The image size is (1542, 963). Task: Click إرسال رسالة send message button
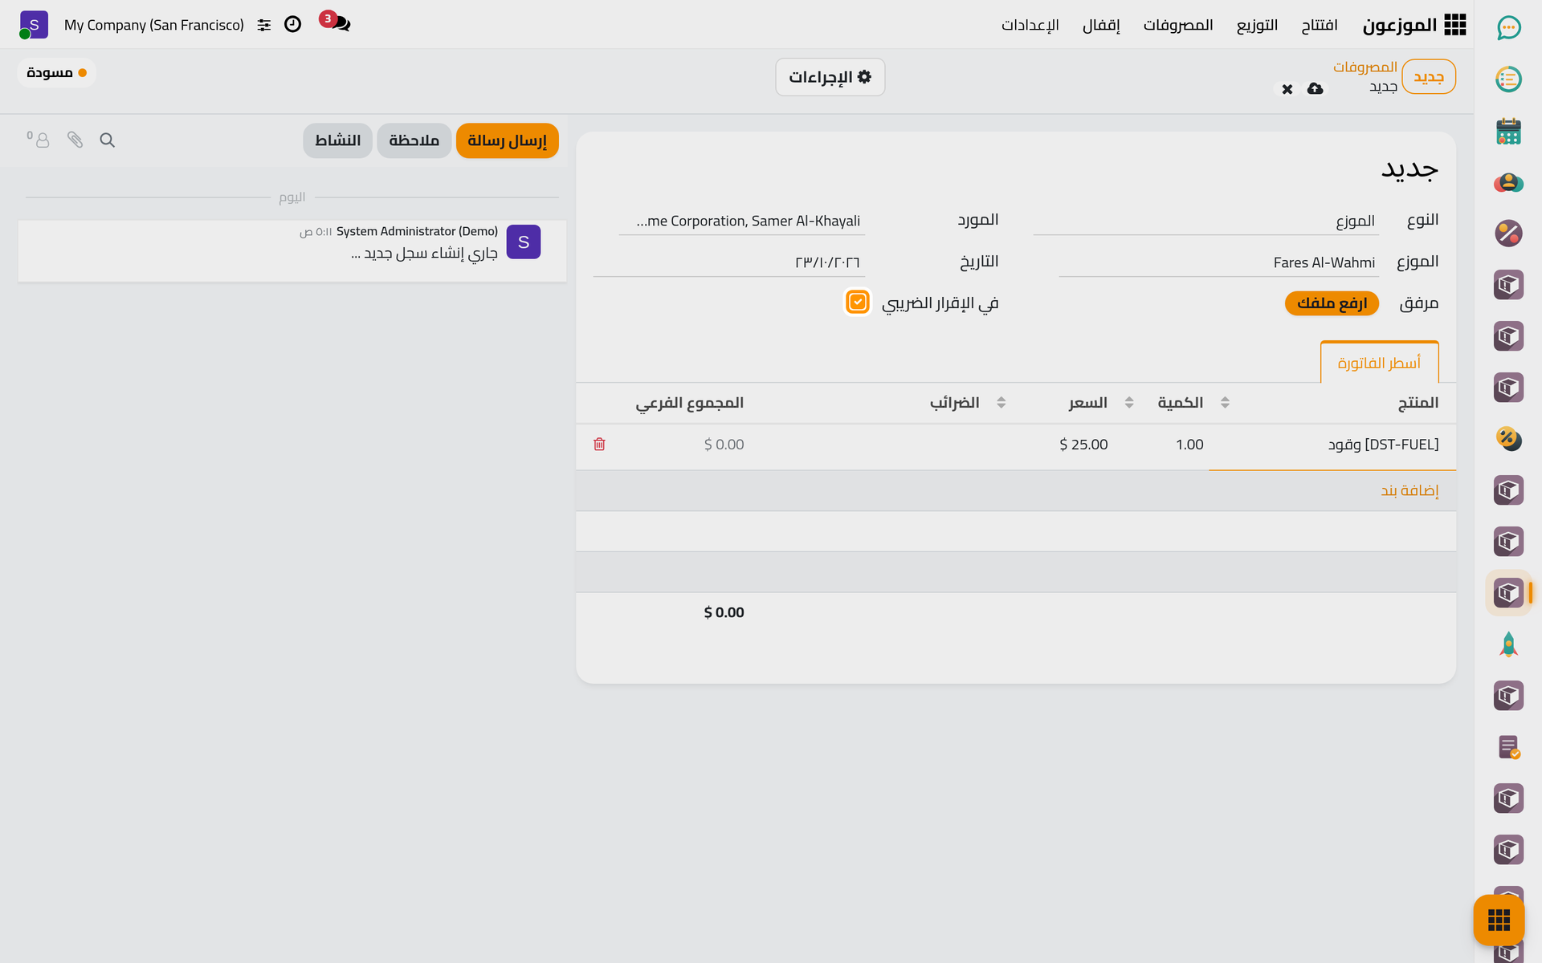click(507, 140)
